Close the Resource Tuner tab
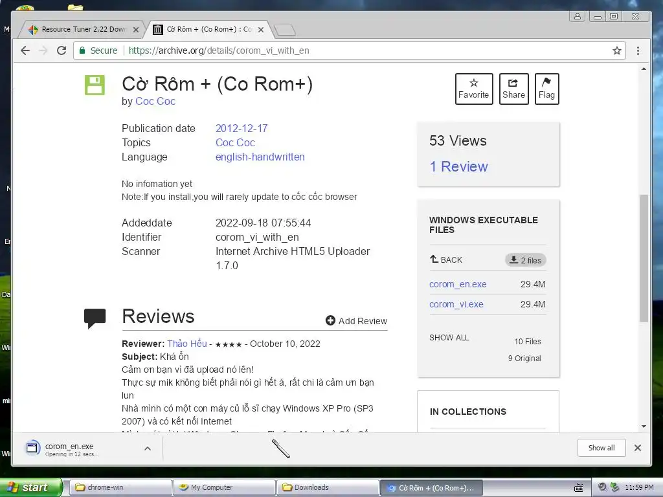Screen dimensions: 663x497 136,30
